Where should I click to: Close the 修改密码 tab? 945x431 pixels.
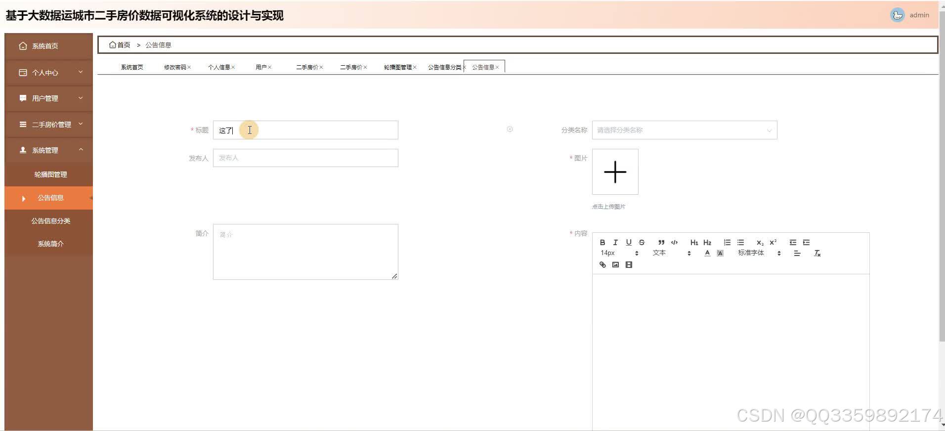pos(189,67)
